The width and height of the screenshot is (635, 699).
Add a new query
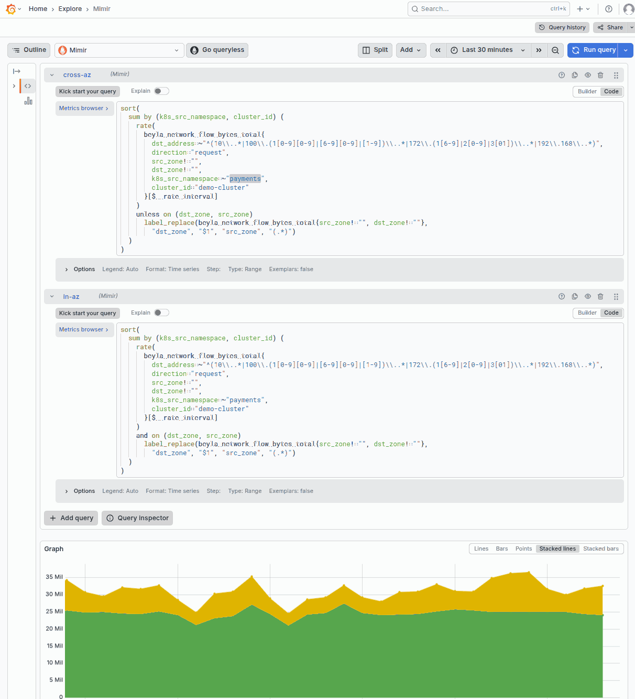pyautogui.click(x=71, y=518)
